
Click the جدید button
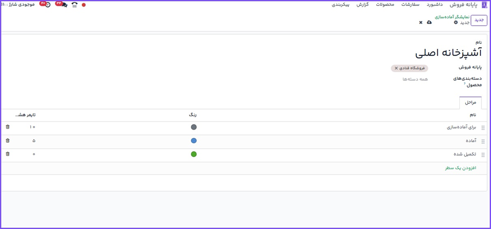479,20
